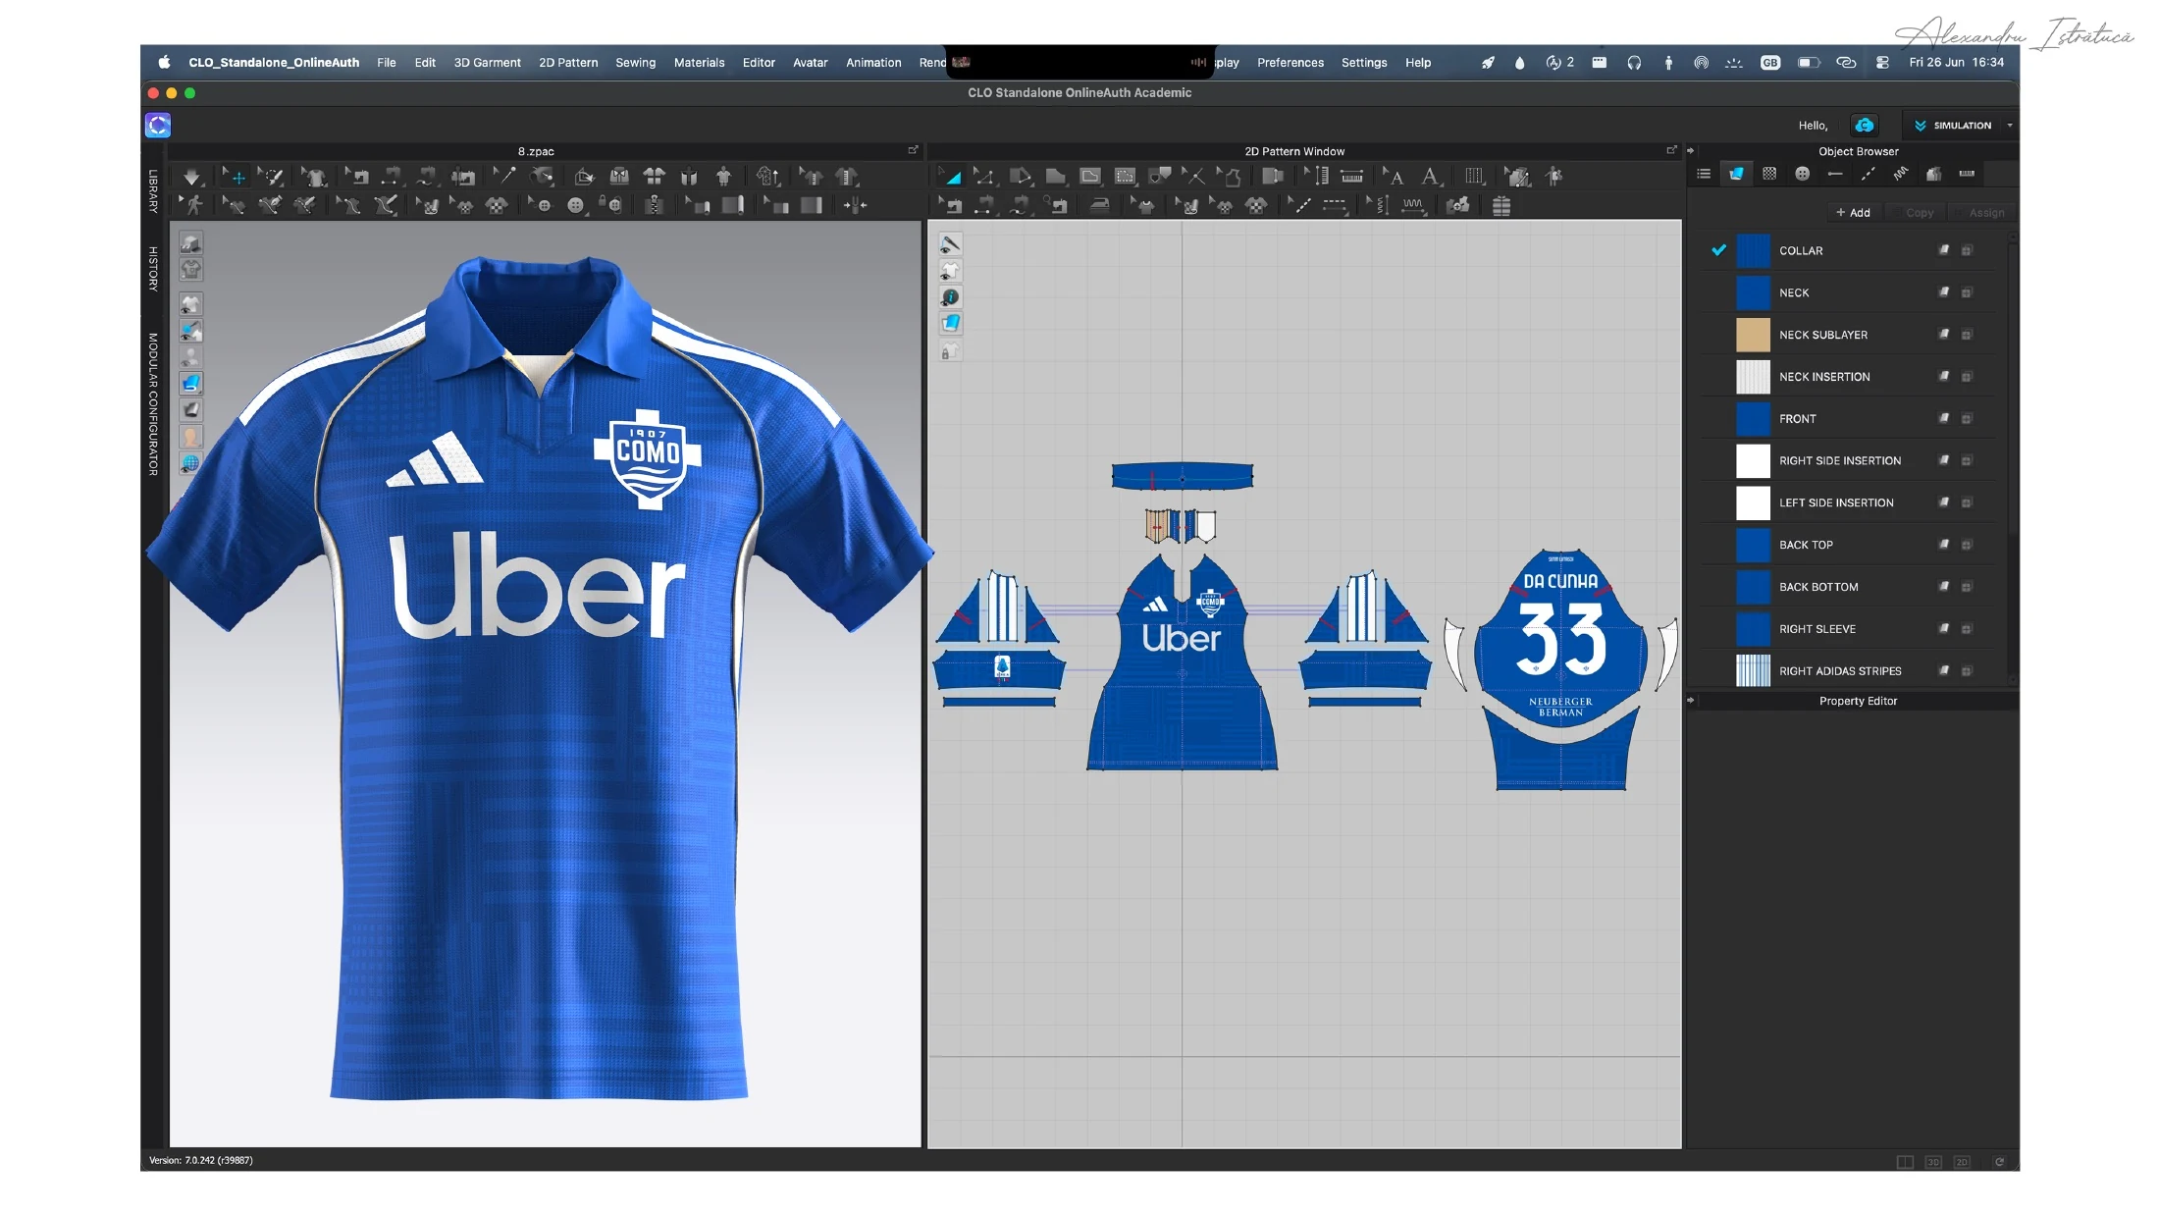Click the Steam iron tool in 2D toolbar

[1099, 205]
